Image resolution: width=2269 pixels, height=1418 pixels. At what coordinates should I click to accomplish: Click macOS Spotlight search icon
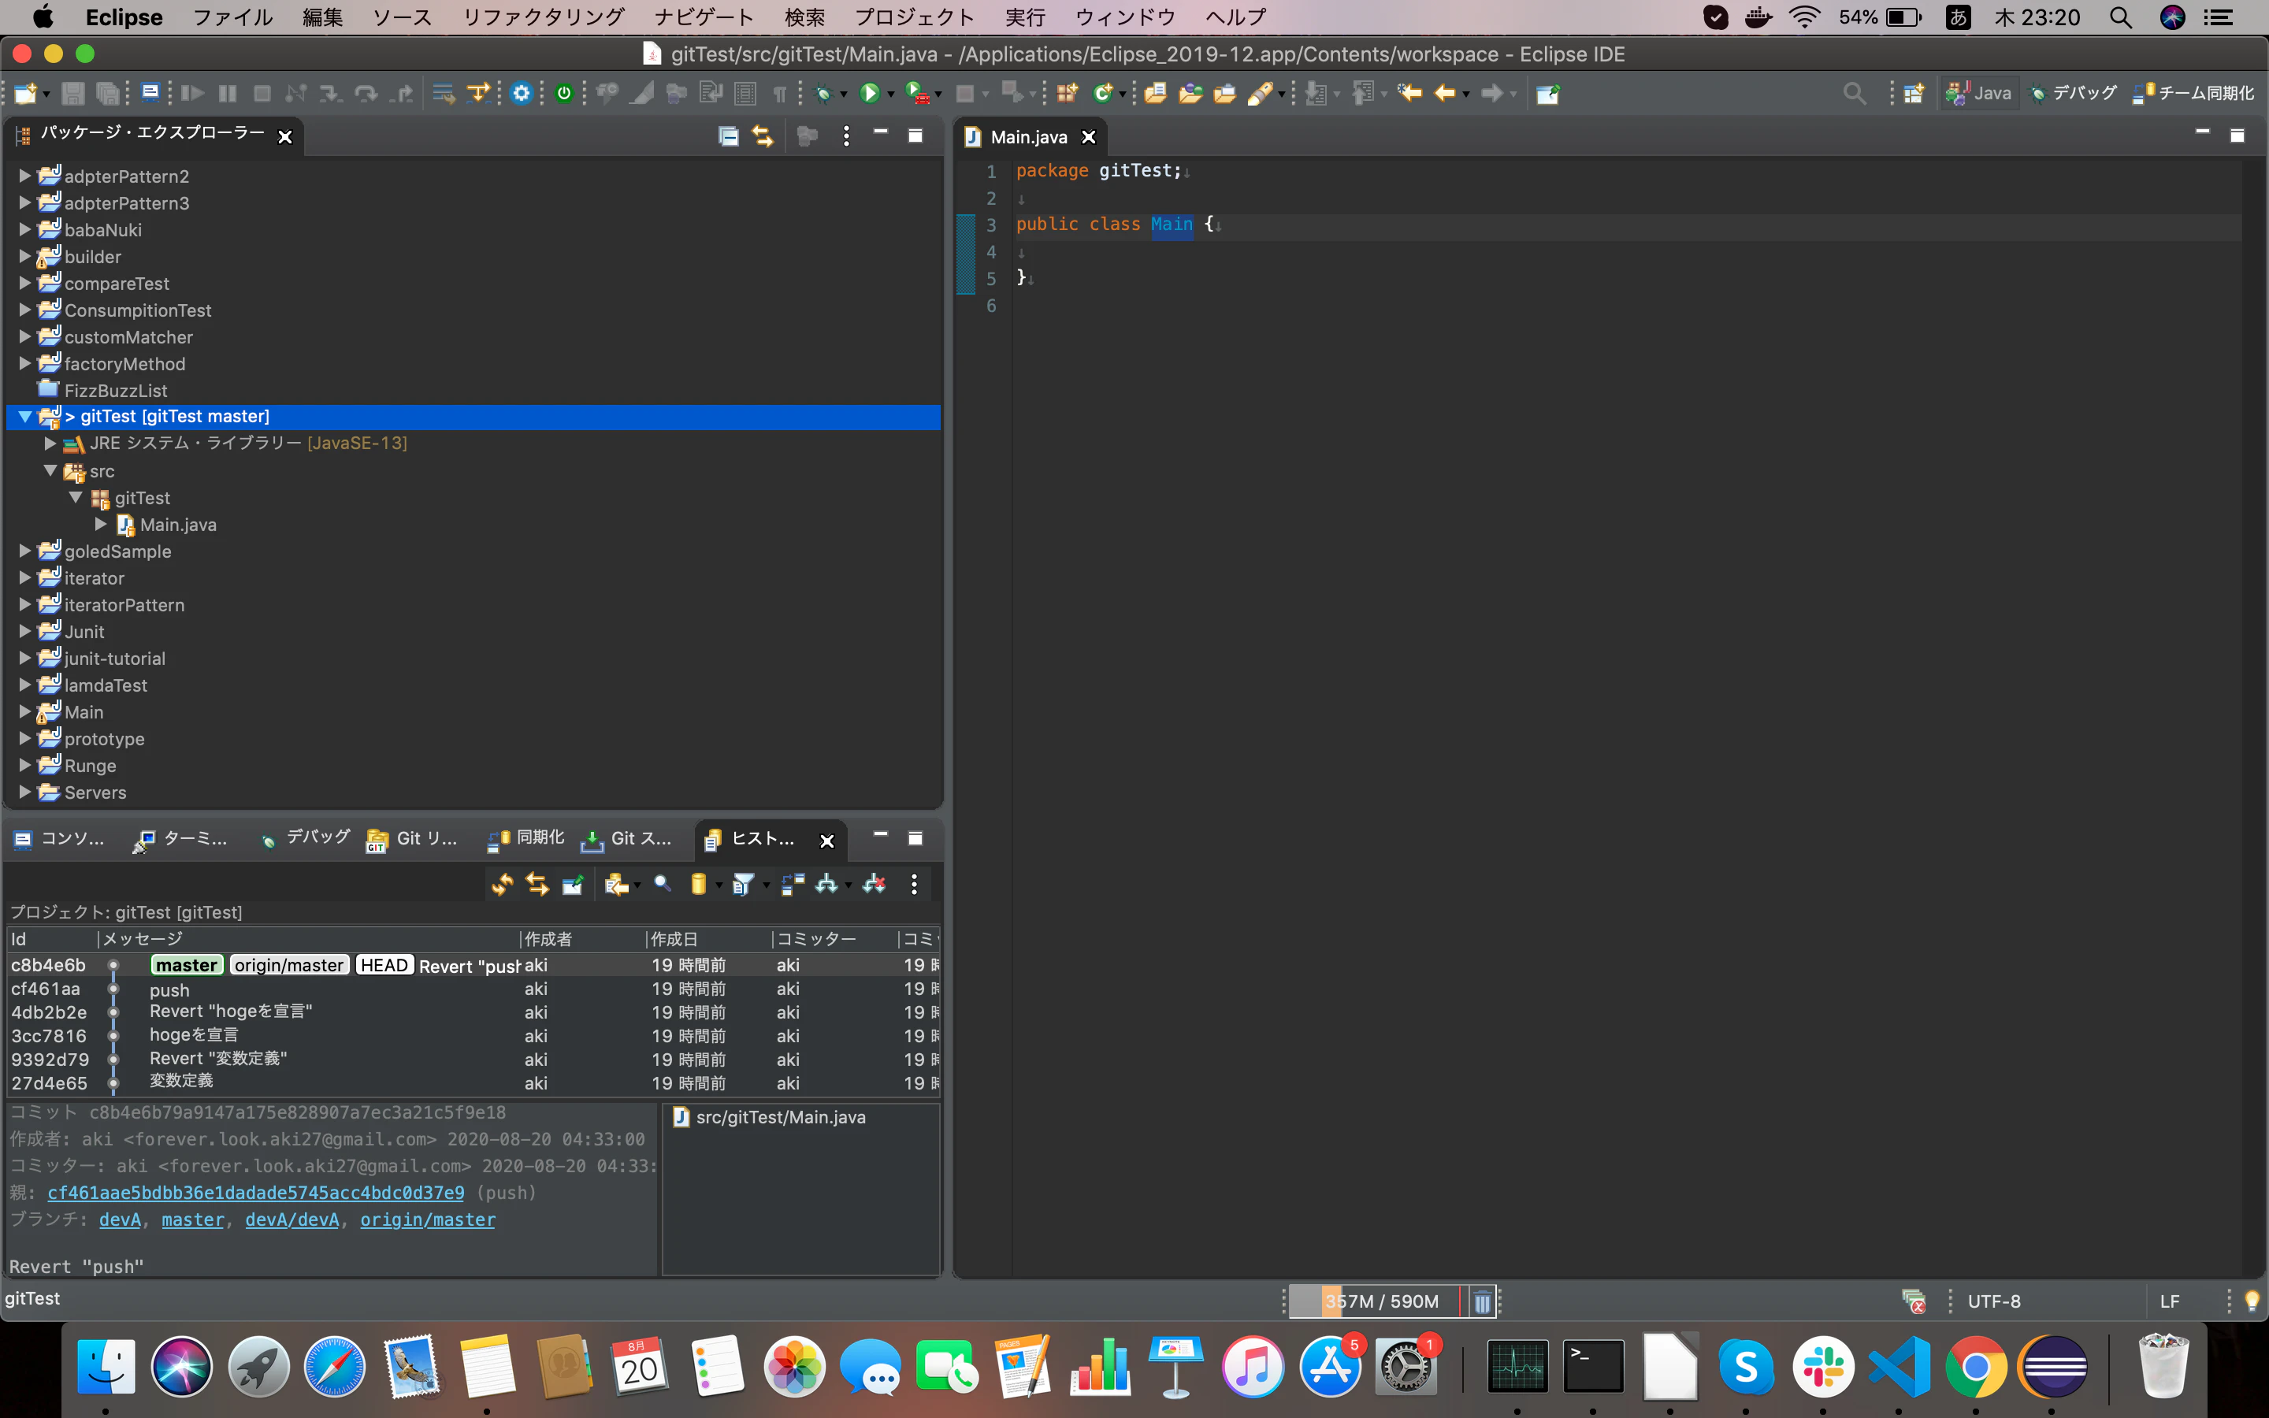pos(2120,17)
